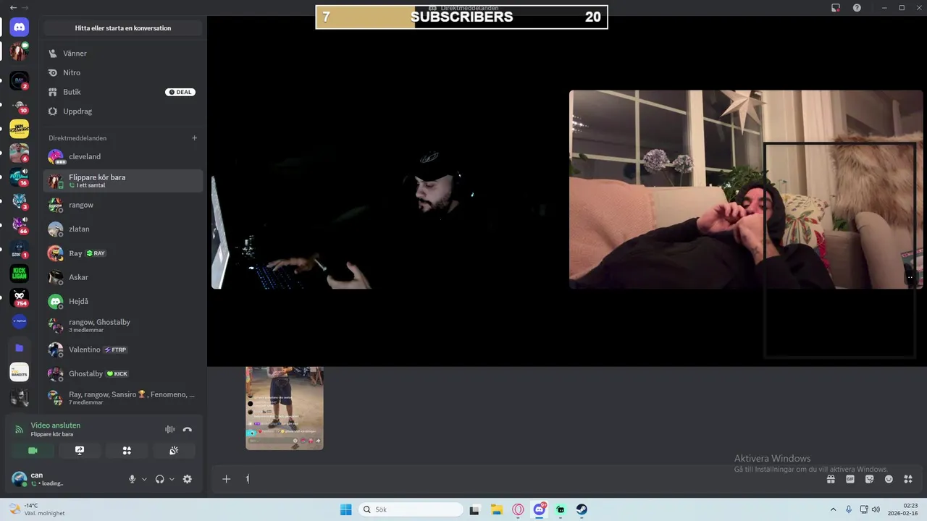Screen dimensions: 927x521
Task: Open Windows Start menu
Action: tap(346, 509)
